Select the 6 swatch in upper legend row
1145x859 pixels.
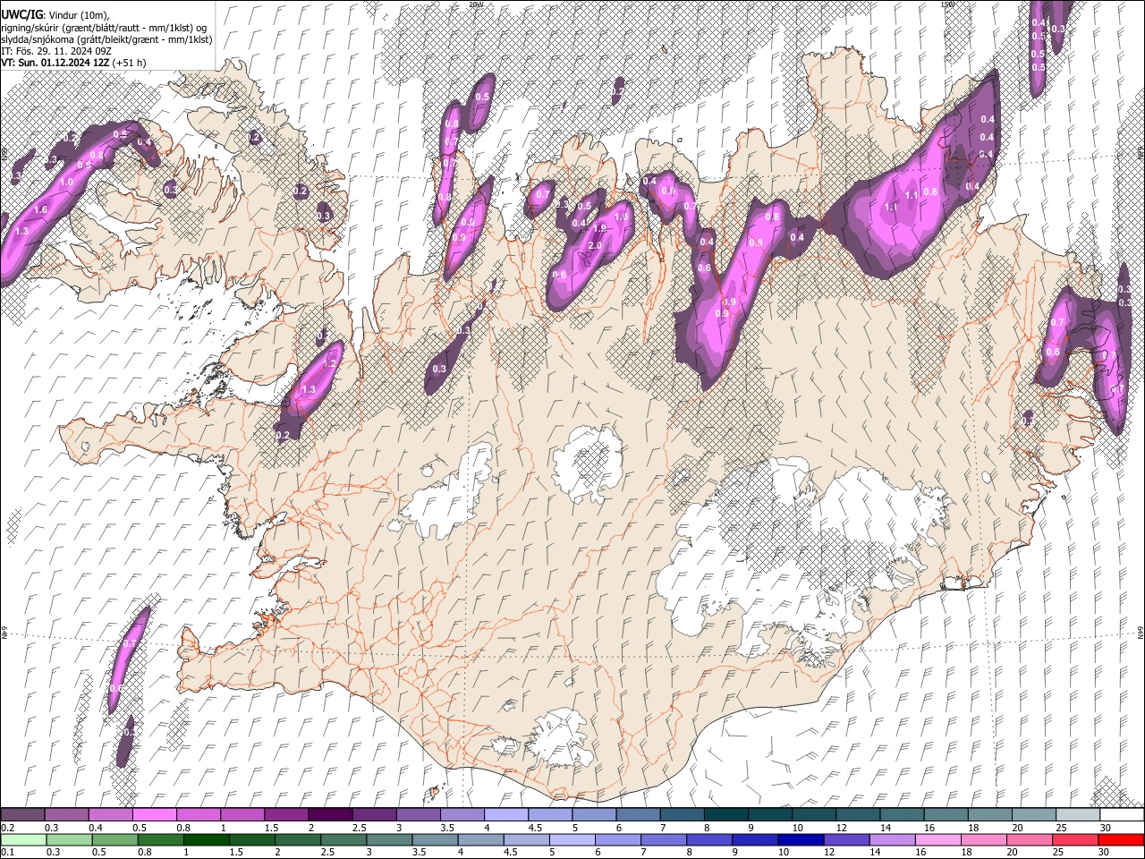638,815
